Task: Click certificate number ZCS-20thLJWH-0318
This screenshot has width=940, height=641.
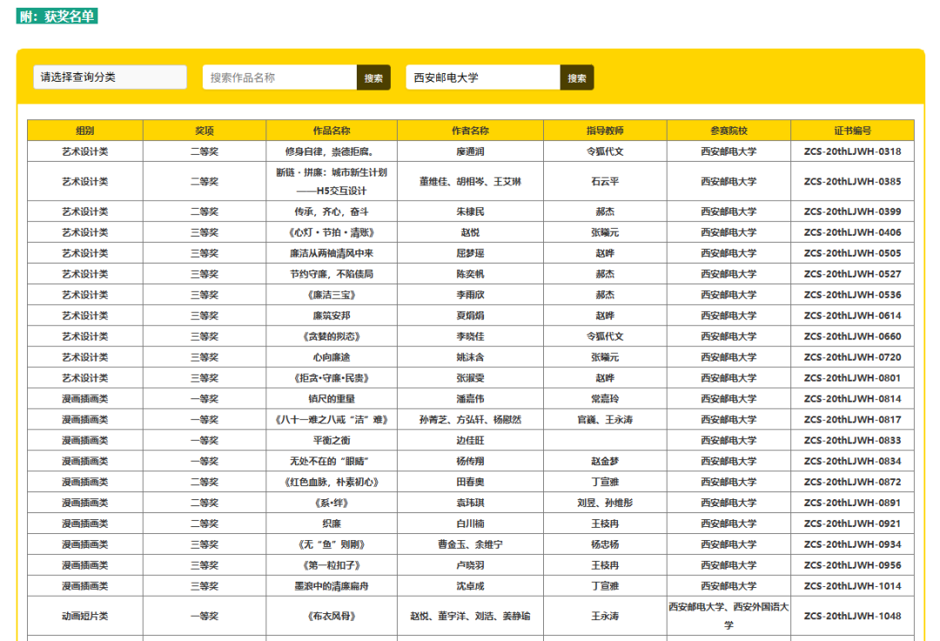Action: (x=852, y=151)
